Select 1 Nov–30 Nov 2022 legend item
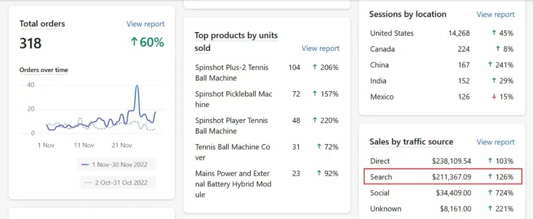Screen dimensions: 533x219 pos(116,164)
